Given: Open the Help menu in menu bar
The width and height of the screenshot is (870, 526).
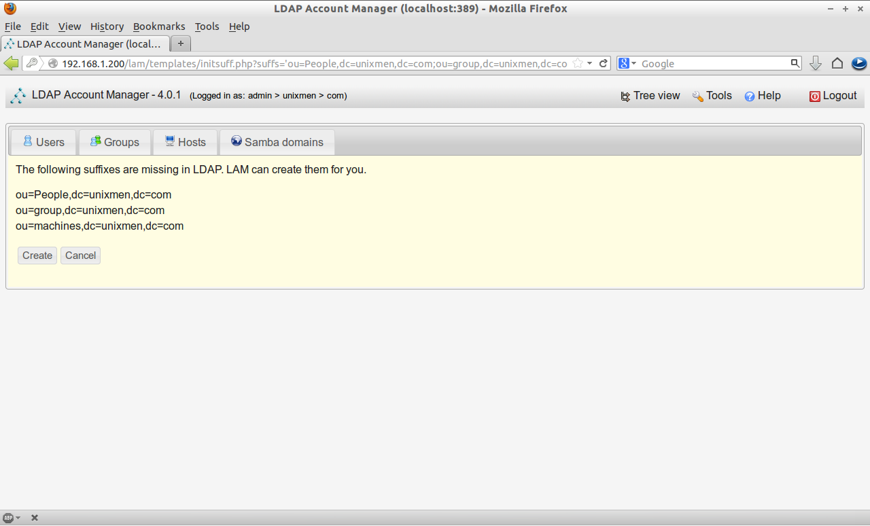Looking at the screenshot, I should [x=239, y=27].
